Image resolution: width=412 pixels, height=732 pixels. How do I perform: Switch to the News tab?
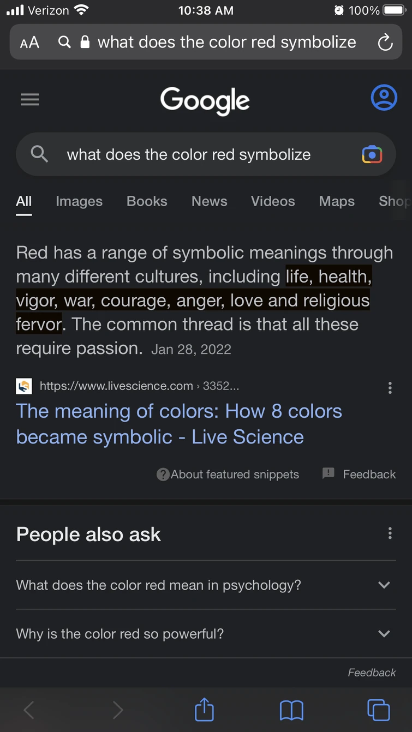point(209,201)
